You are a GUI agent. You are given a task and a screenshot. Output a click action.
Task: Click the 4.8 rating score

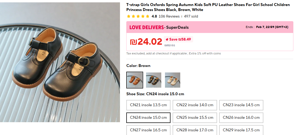(154, 16)
